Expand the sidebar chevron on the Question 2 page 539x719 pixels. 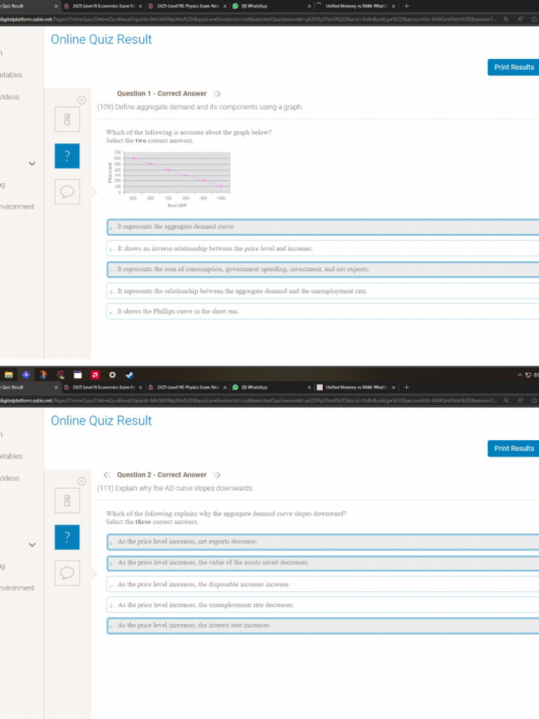tap(32, 545)
